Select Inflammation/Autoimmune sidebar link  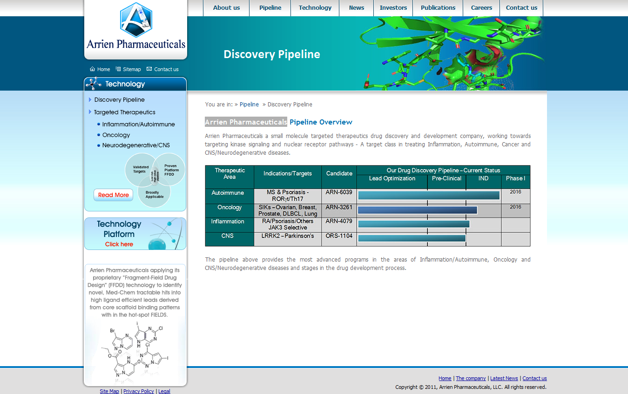click(139, 124)
